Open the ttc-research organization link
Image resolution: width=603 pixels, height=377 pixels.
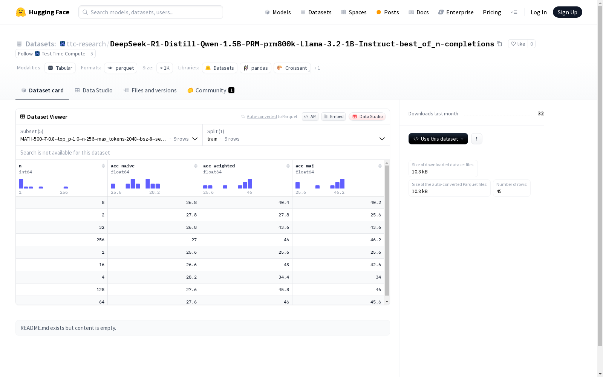tap(86, 44)
